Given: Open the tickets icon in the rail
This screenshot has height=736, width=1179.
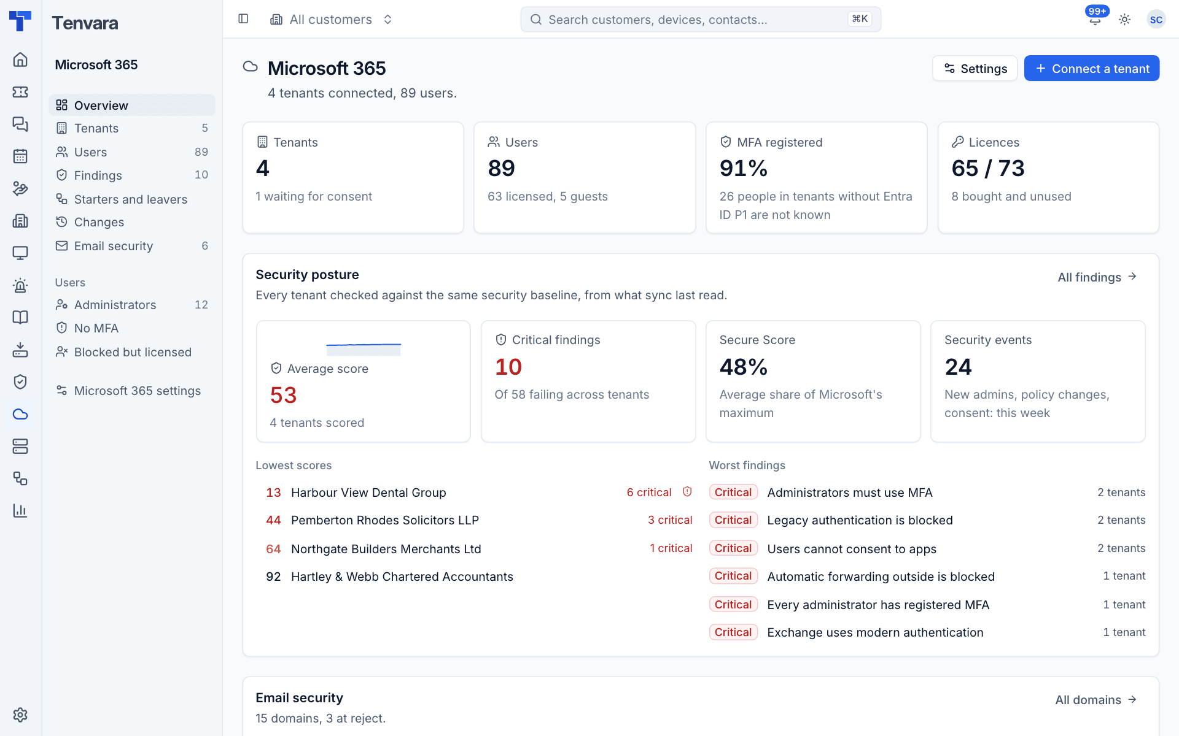Looking at the screenshot, I should (x=20, y=92).
